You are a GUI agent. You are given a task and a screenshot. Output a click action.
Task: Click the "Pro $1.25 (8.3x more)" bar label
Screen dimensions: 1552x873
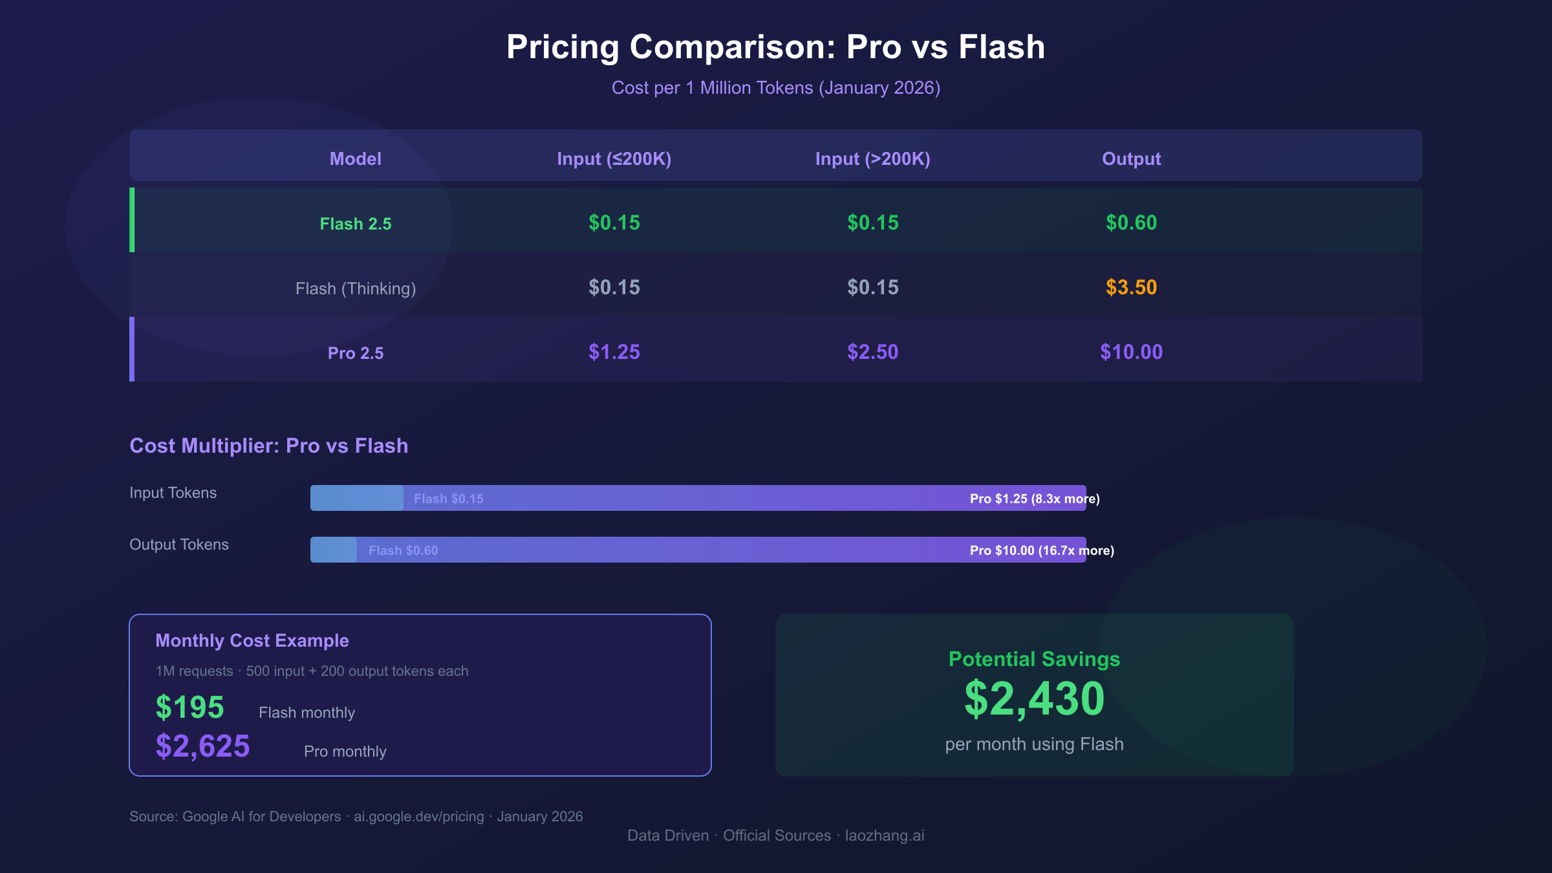1034,499
